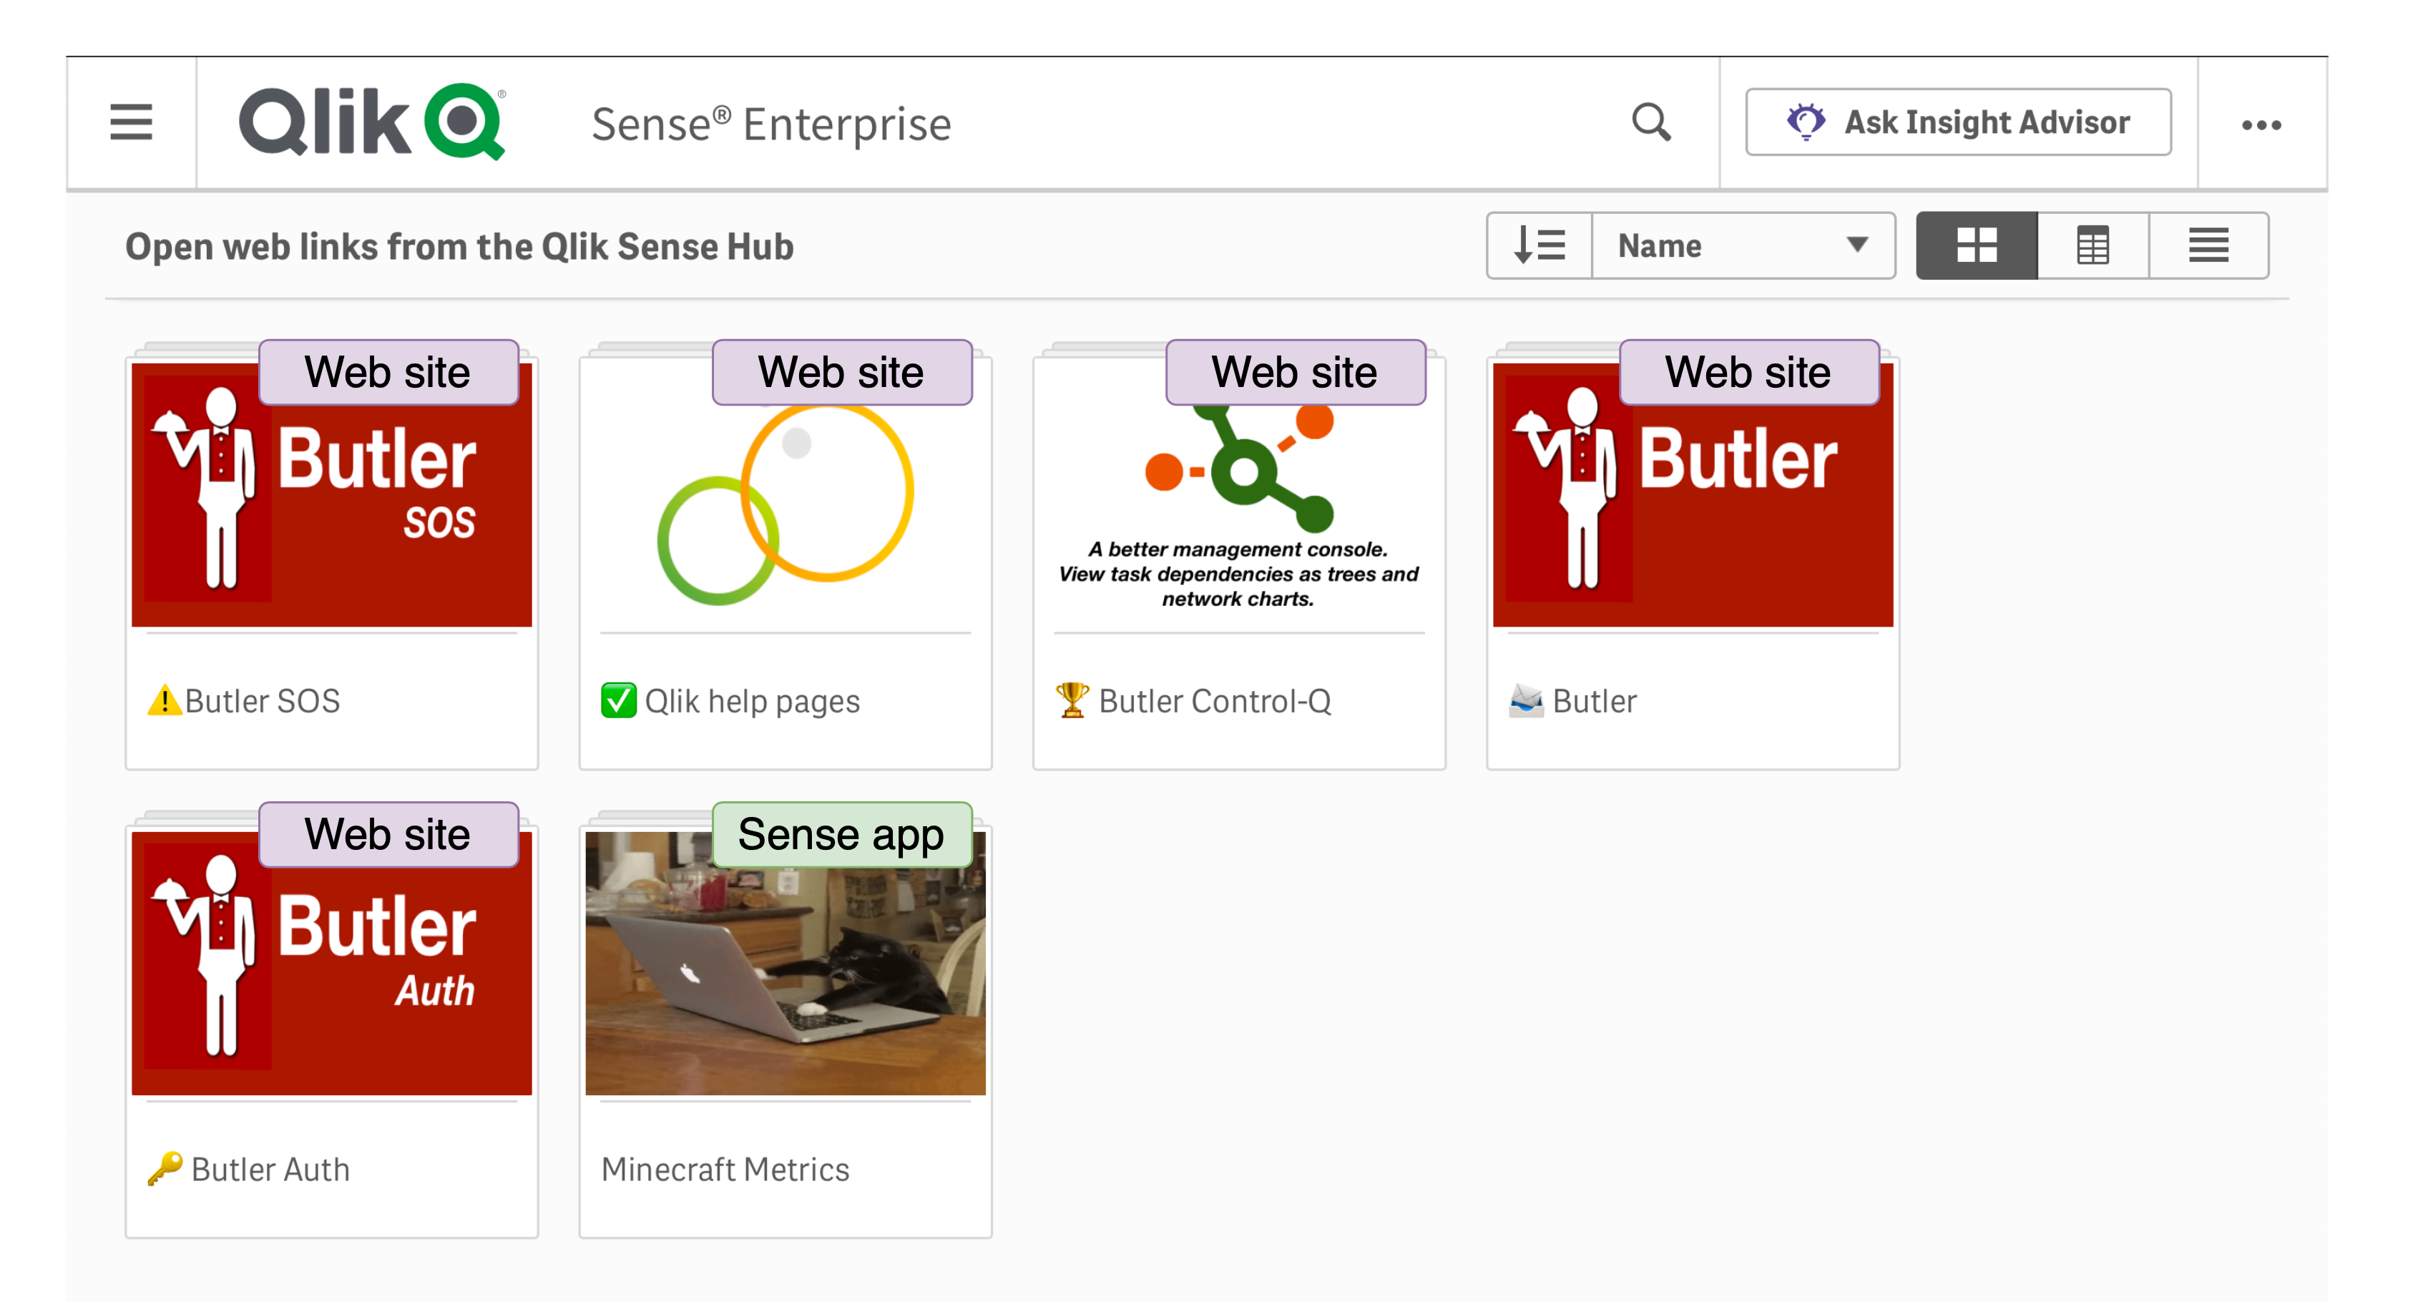The image size is (2418, 1302).
Task: Switch to grid view
Action: click(1976, 246)
